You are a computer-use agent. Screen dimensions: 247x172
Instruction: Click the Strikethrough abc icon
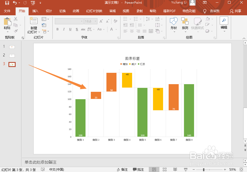tap(83, 29)
